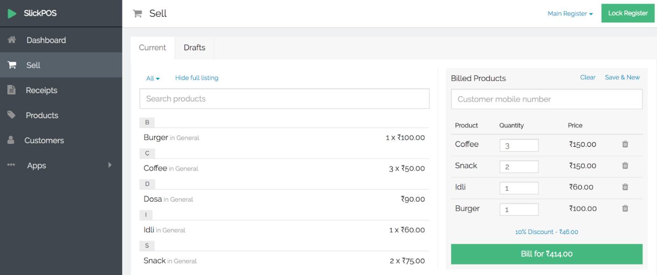Open the Main Register dropdown
657x275 pixels.
point(570,14)
